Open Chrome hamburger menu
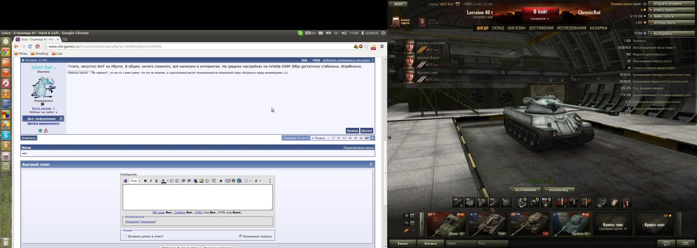 pyautogui.click(x=382, y=46)
